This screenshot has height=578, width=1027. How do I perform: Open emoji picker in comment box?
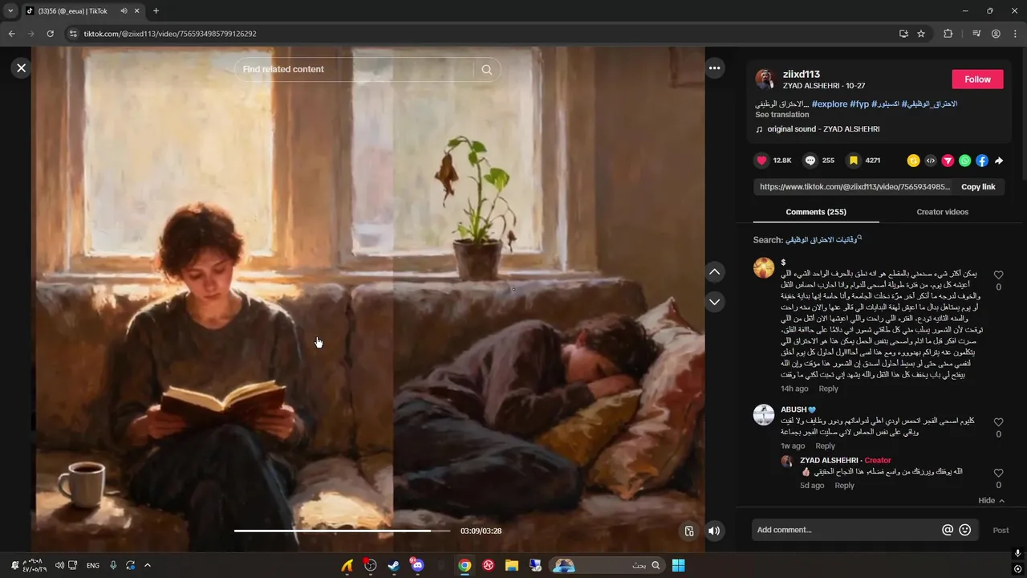(x=965, y=530)
